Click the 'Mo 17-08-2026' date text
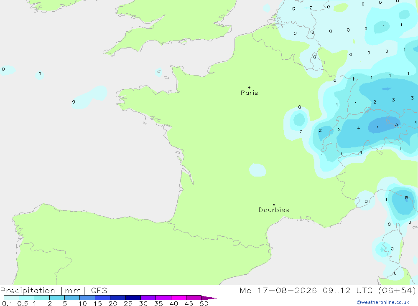The height and width of the screenshot is (306, 418). (x=278, y=291)
